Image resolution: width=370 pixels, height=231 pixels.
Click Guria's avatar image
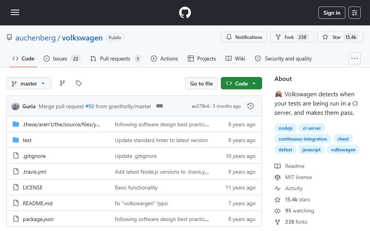[x=15, y=106]
